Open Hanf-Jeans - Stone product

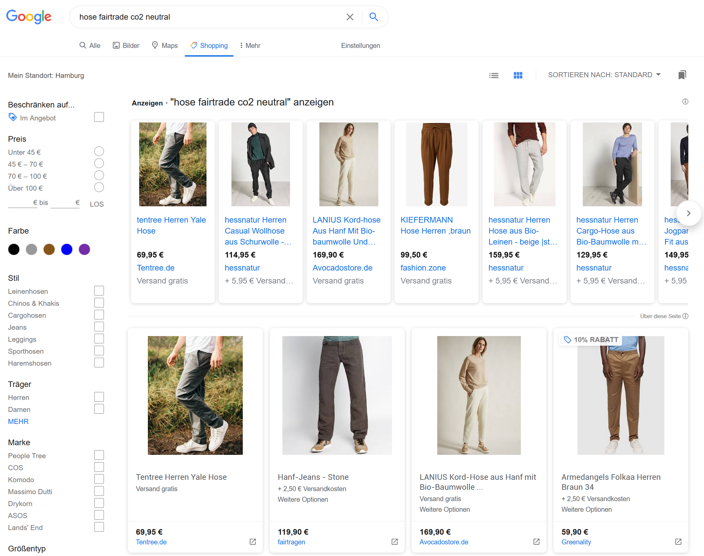pos(313,477)
